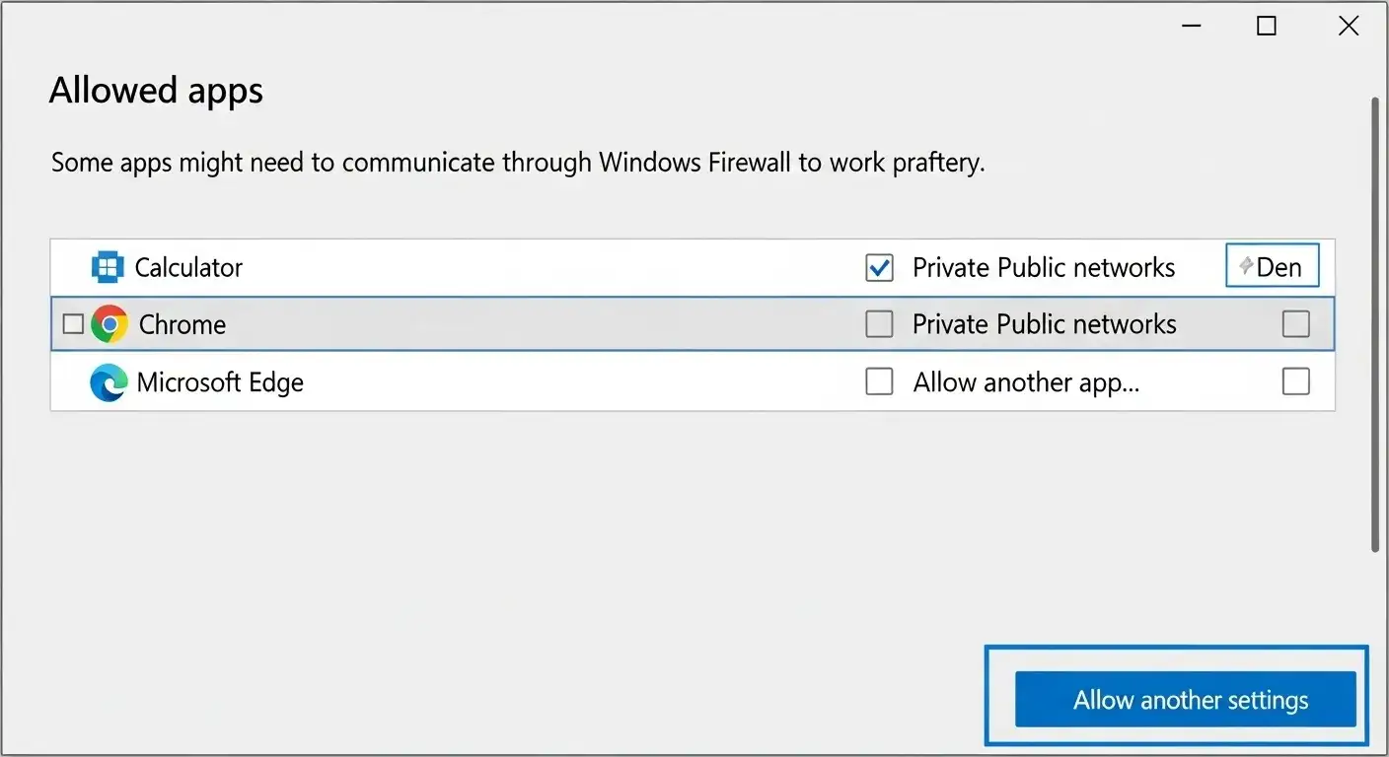Check the box next to Allow another app

(x=878, y=381)
